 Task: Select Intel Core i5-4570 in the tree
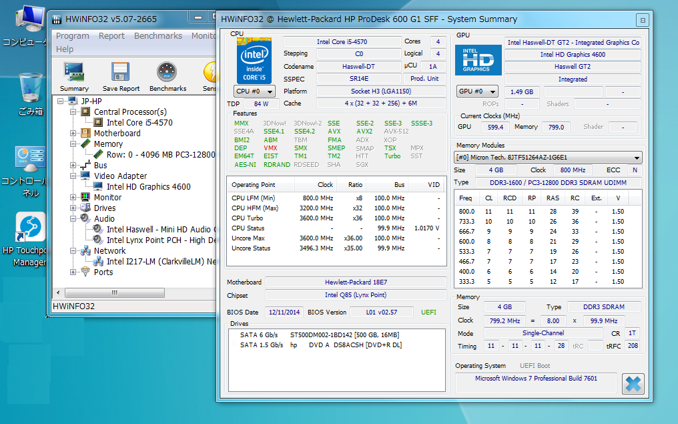[139, 123]
